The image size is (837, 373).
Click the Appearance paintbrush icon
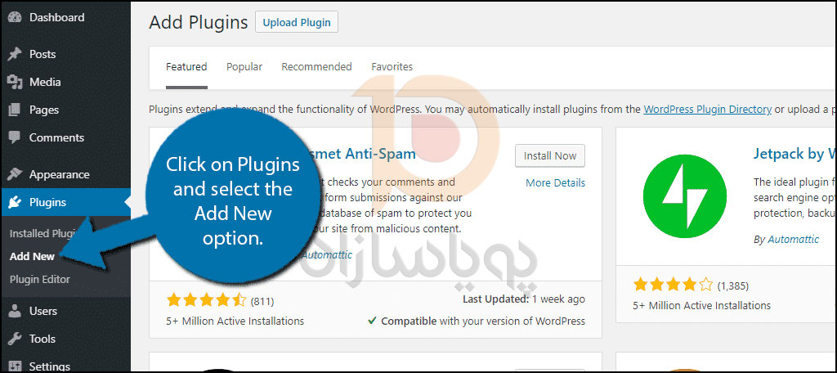pos(15,174)
